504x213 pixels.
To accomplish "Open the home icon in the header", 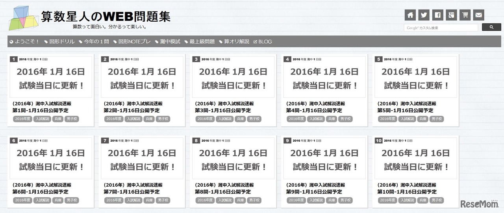I will [x=410, y=15].
